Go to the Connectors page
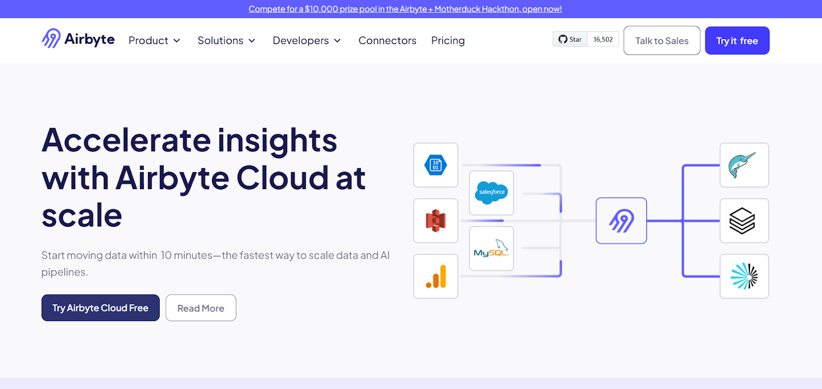 387,40
